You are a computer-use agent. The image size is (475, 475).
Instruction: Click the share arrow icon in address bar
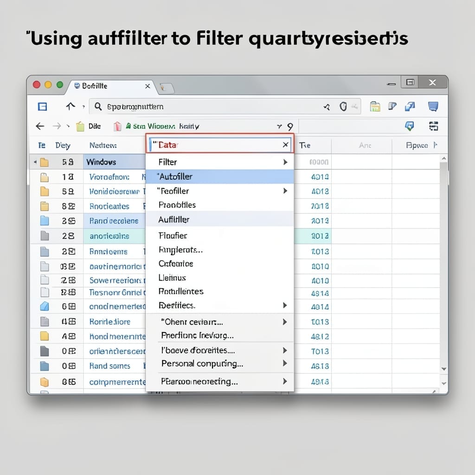pyautogui.click(x=327, y=107)
